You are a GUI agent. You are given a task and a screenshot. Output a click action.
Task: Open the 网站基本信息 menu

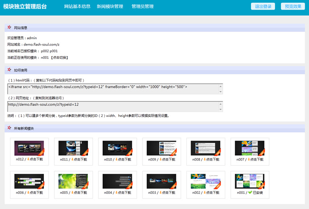pyautogui.click(x=77, y=7)
